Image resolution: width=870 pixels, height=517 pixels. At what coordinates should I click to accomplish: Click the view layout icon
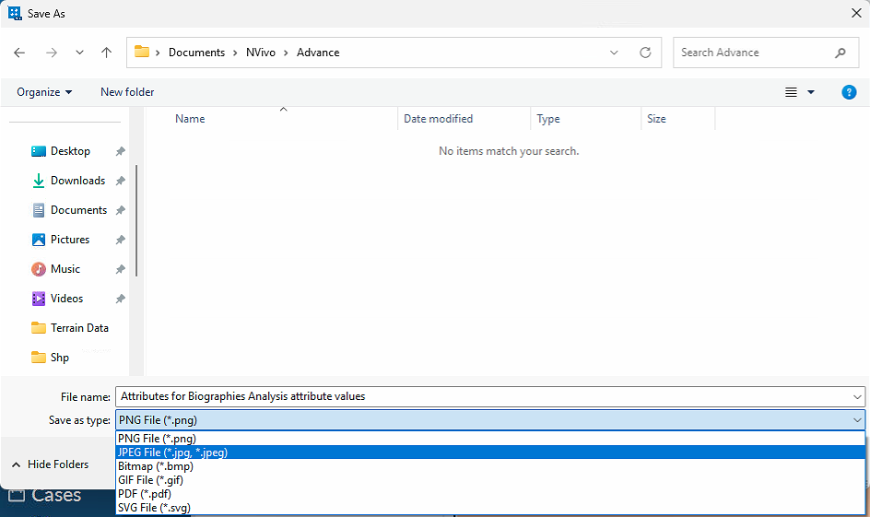(791, 92)
